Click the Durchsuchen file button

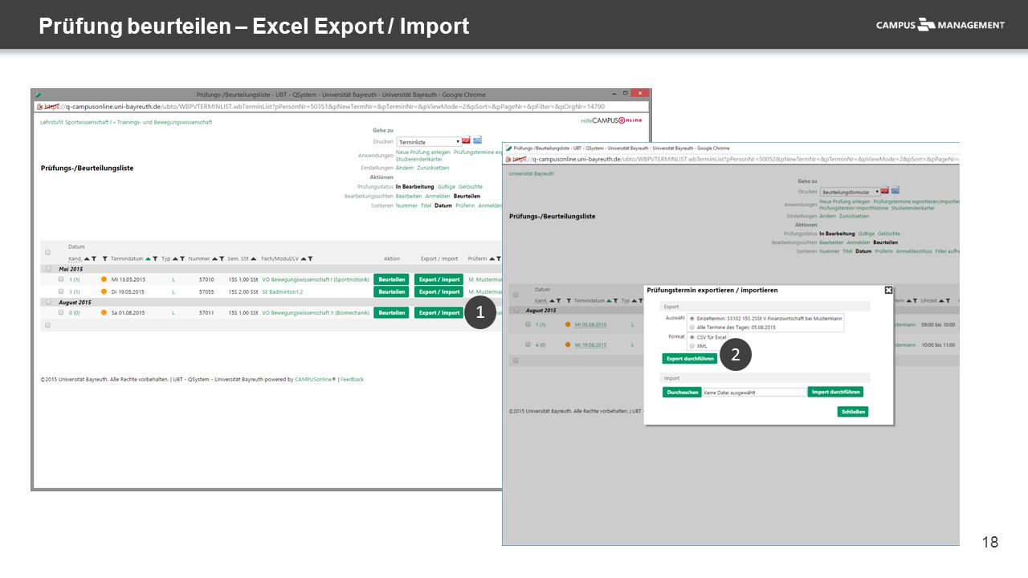tap(682, 393)
